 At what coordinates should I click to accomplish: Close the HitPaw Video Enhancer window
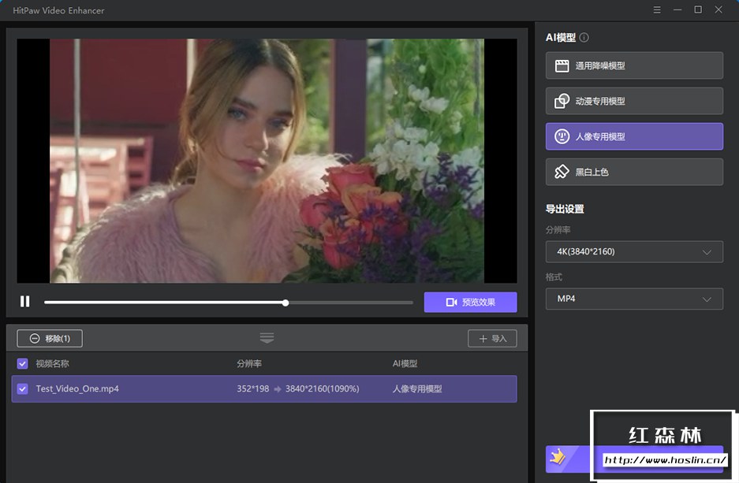click(x=718, y=10)
